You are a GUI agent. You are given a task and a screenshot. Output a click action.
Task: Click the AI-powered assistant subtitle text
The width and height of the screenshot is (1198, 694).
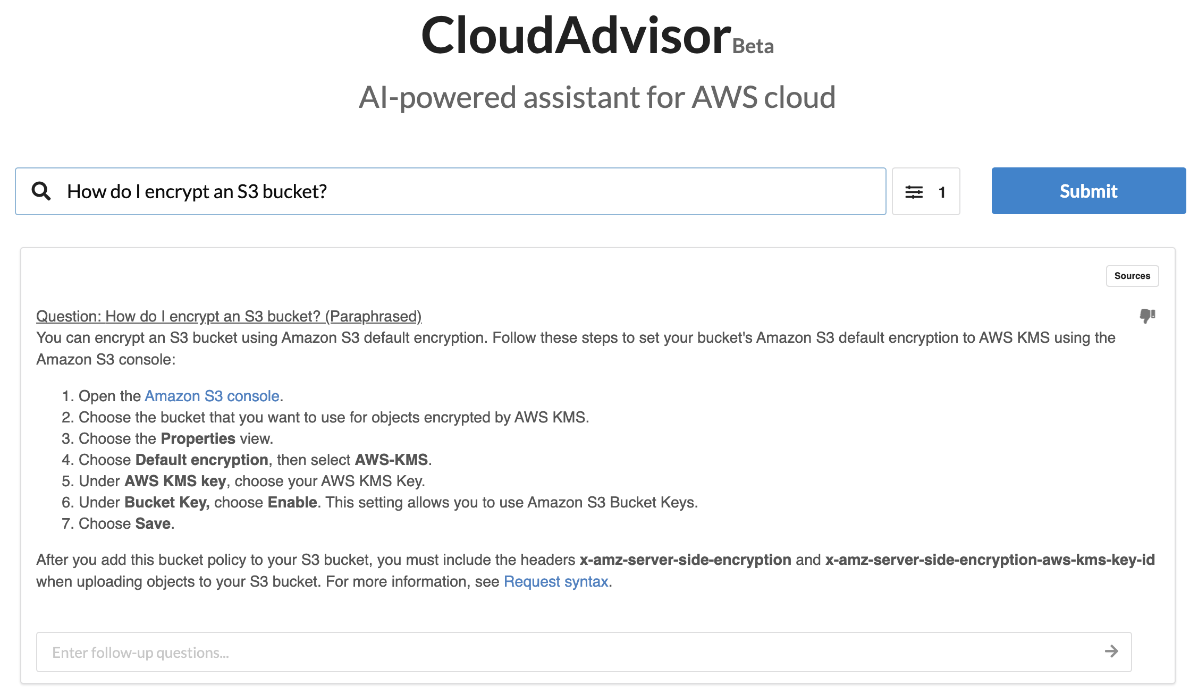[x=597, y=97]
